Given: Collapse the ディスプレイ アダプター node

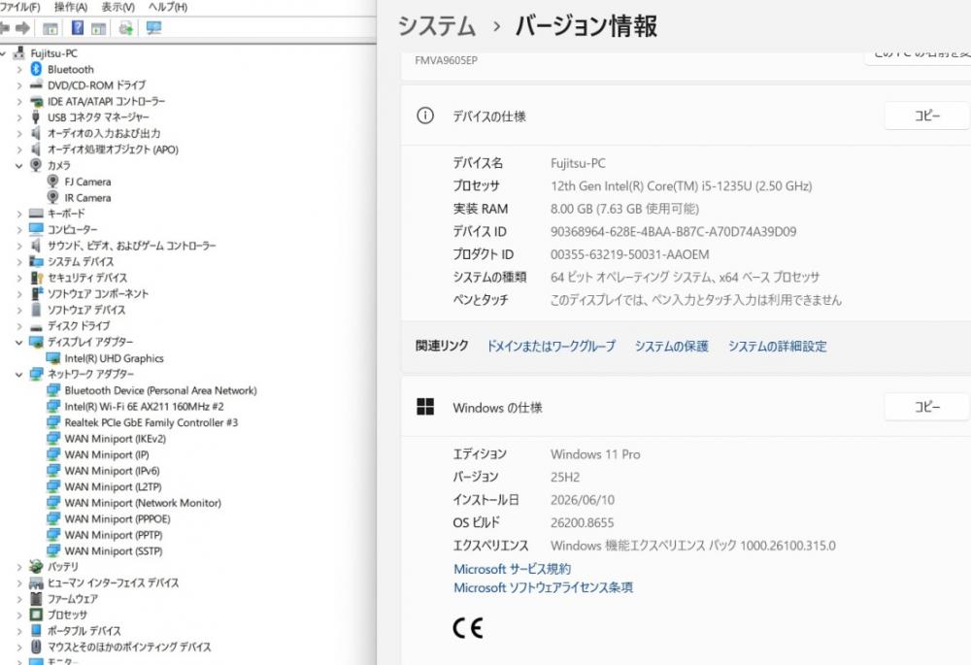Looking at the screenshot, I should point(19,343).
